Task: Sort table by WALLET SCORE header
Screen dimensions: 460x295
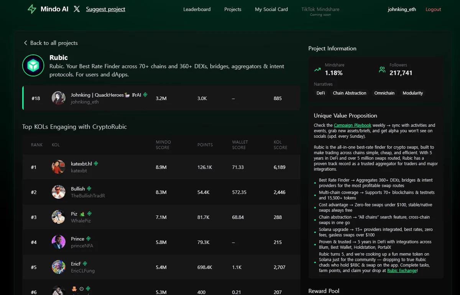Action: tap(240, 145)
